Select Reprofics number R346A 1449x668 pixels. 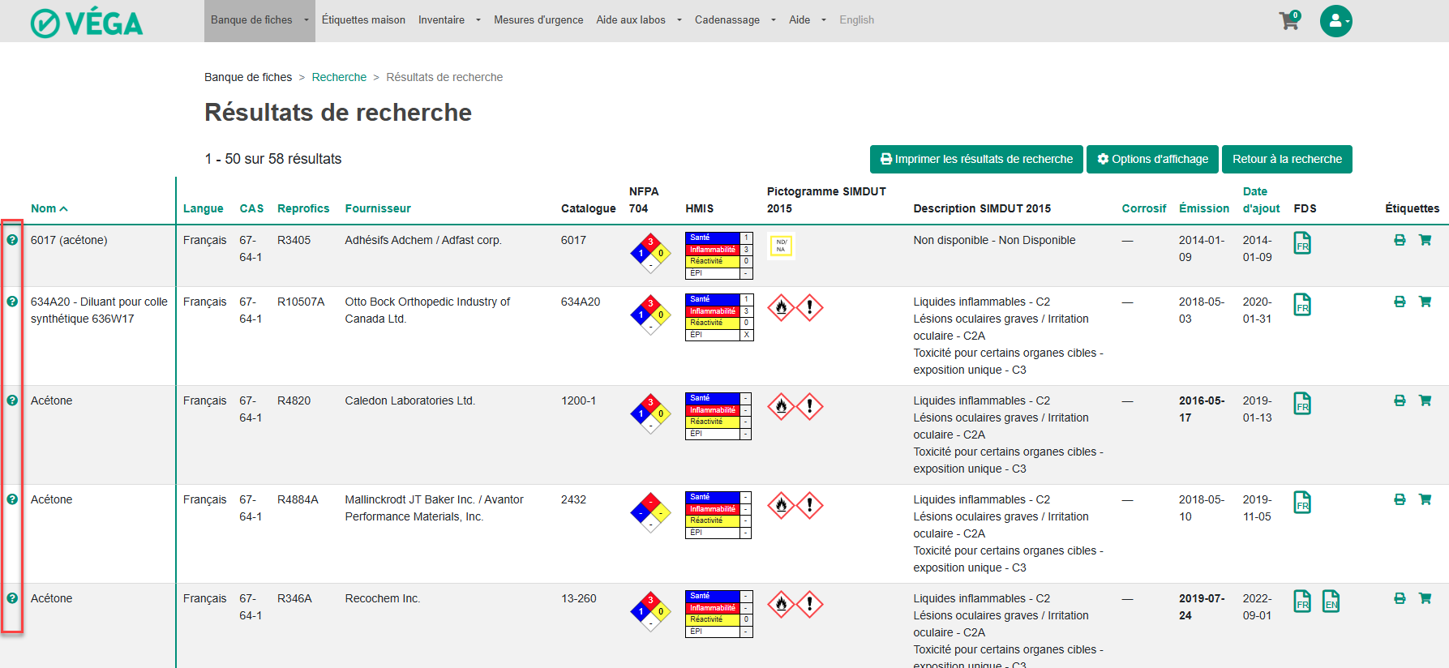pos(294,598)
